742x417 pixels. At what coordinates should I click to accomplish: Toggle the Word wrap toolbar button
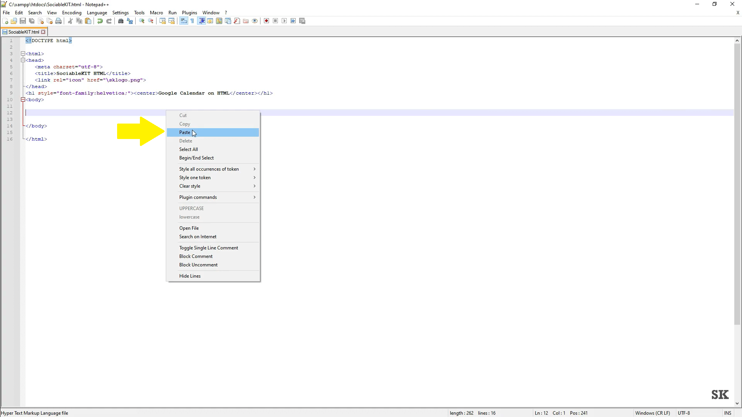(184, 21)
